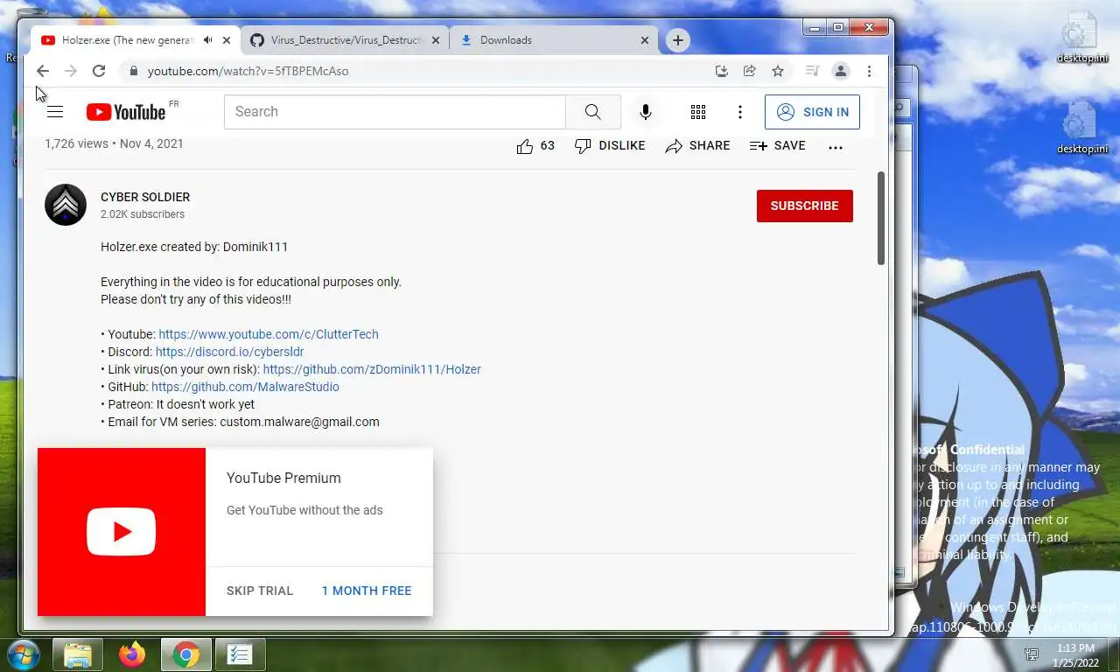
Task: Click 'Holzer.exe created by: Dominik111' text
Action: (x=194, y=247)
